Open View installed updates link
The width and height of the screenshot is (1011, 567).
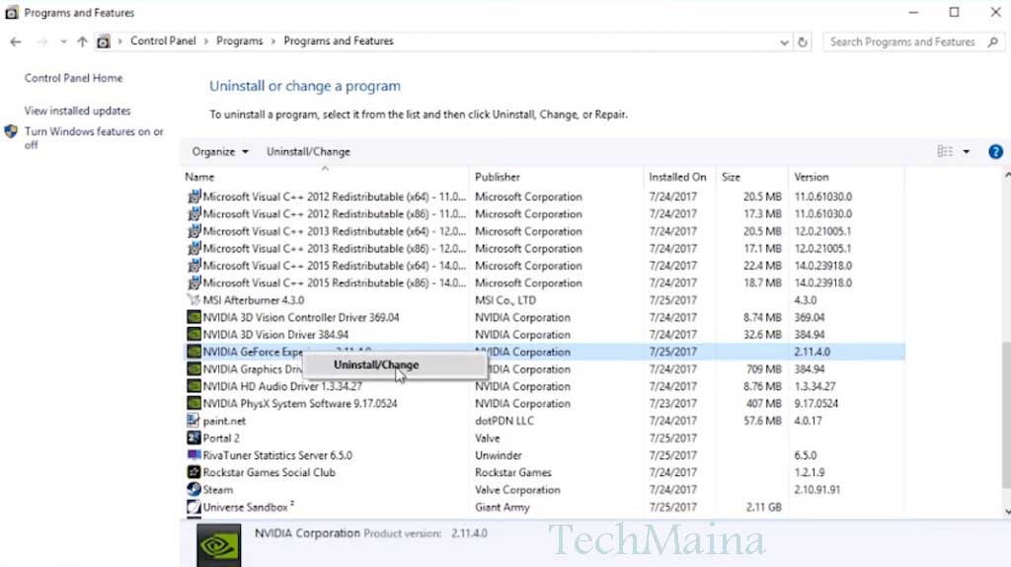click(x=77, y=111)
